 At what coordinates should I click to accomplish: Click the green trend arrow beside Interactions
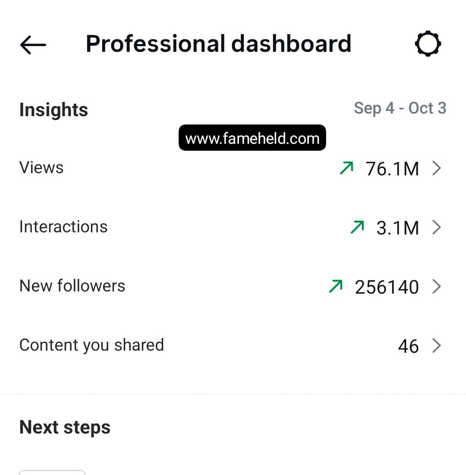tap(357, 227)
